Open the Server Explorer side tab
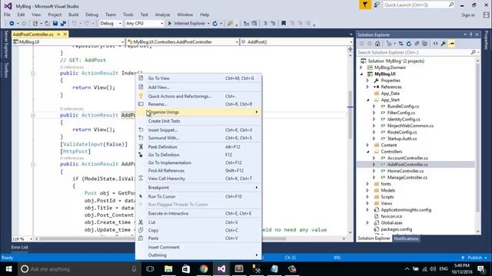This screenshot has width=492, height=276. [x=6, y=44]
